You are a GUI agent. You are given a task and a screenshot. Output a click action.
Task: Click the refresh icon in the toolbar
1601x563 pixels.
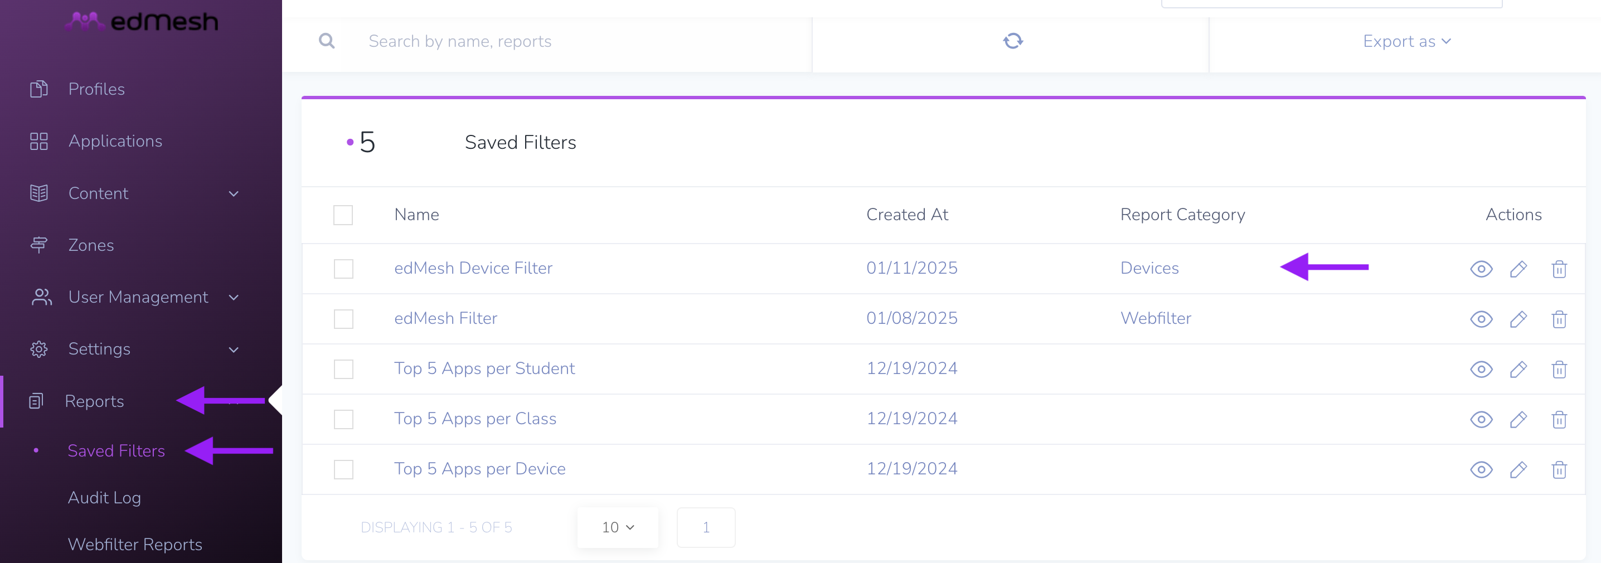[x=1012, y=41]
